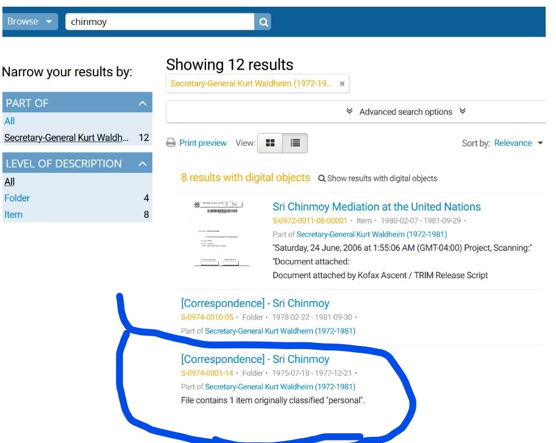Click the printer icon
This screenshot has height=443, width=556.
(x=171, y=143)
